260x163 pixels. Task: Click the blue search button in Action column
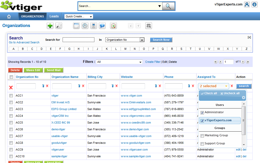(x=244, y=86)
